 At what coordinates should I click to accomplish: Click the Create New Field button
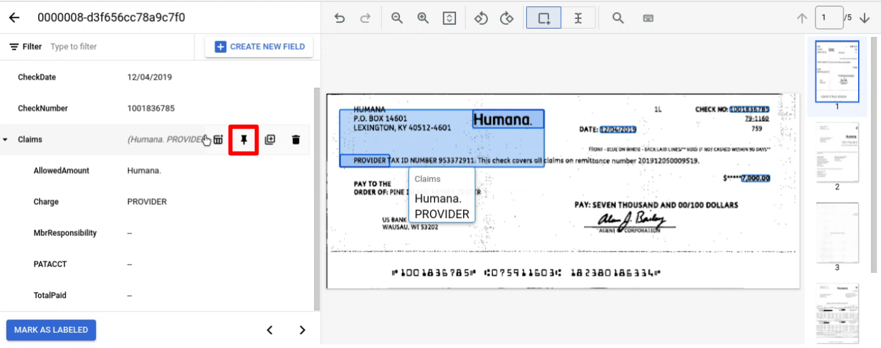tap(259, 47)
